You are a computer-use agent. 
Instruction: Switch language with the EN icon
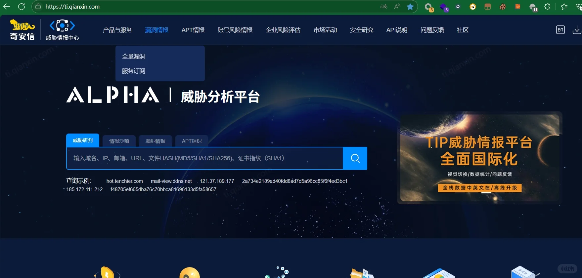560,30
